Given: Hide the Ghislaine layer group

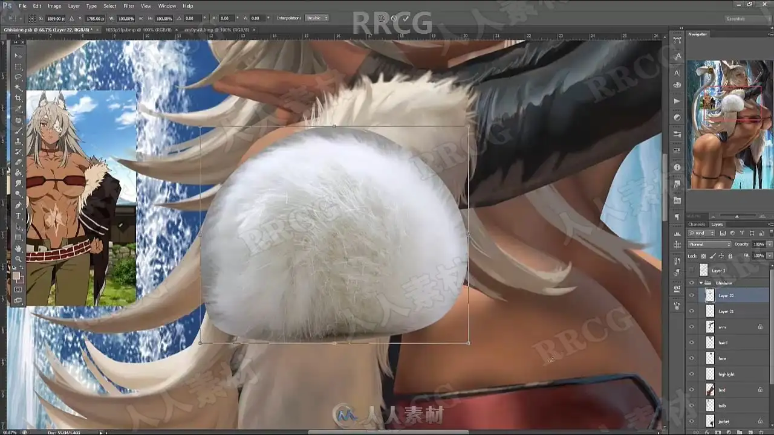Looking at the screenshot, I should pyautogui.click(x=692, y=283).
